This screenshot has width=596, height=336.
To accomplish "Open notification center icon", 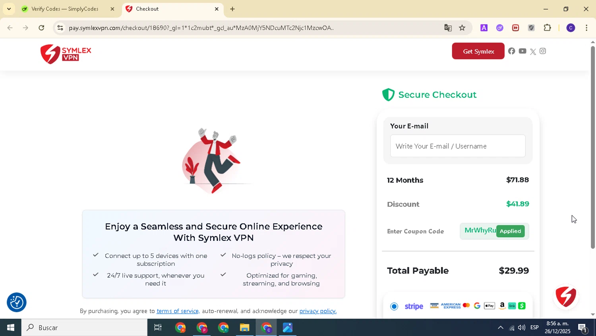I will [583, 328].
